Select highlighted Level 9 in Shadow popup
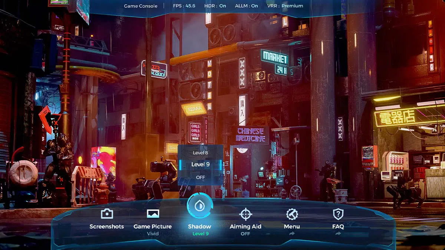The image size is (445, 250). point(201,164)
